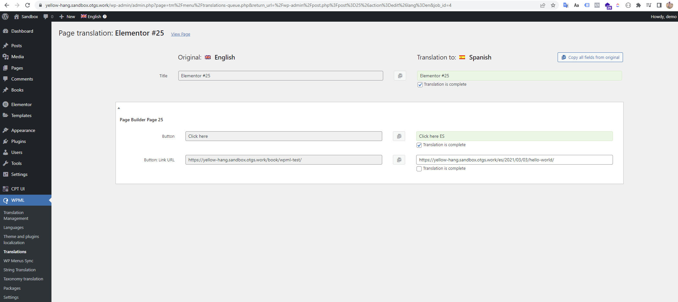Viewport: 678px width, 302px height.
Task: Open Google Translate extension
Action: click(x=566, y=5)
